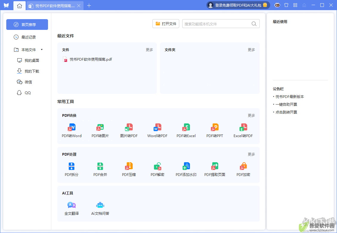The width and height of the screenshot is (337, 233).
Task: Open the 图片转PDF tool
Action: tap(129, 130)
